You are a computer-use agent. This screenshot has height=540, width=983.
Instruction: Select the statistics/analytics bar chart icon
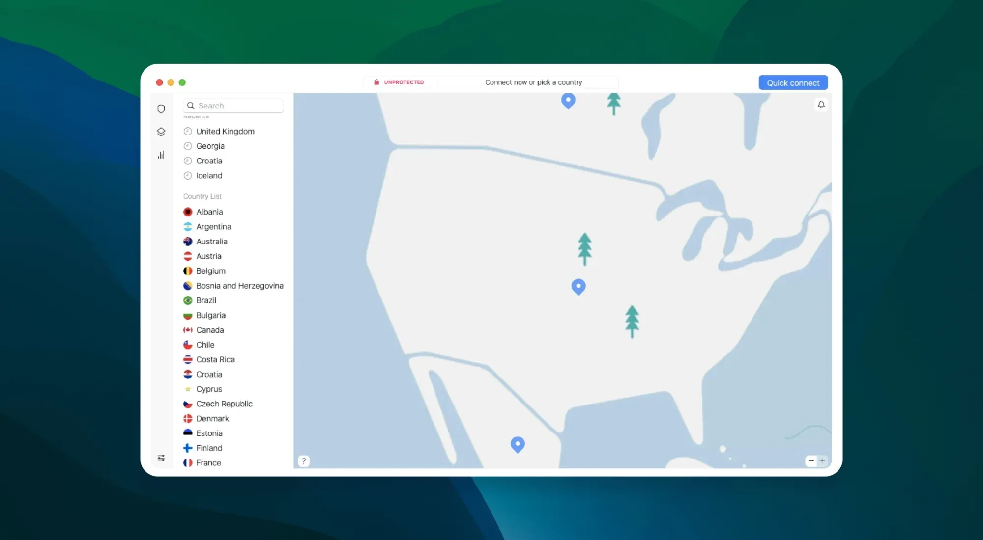(x=161, y=154)
